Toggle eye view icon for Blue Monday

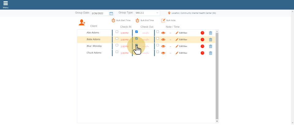click(163, 46)
